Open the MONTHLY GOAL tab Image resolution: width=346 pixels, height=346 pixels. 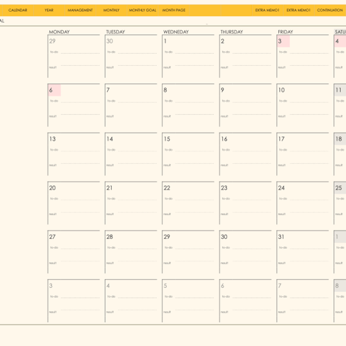[x=143, y=10]
